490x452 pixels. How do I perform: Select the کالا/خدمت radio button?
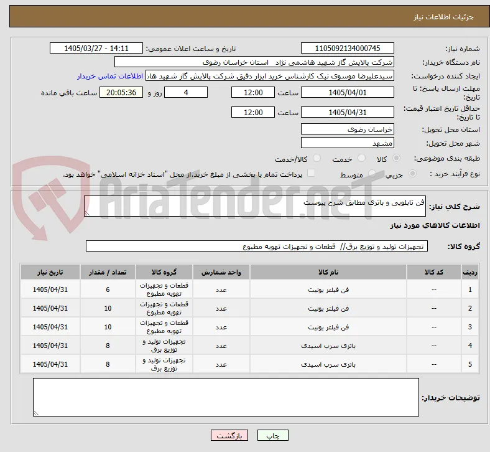pyautogui.click(x=317, y=158)
